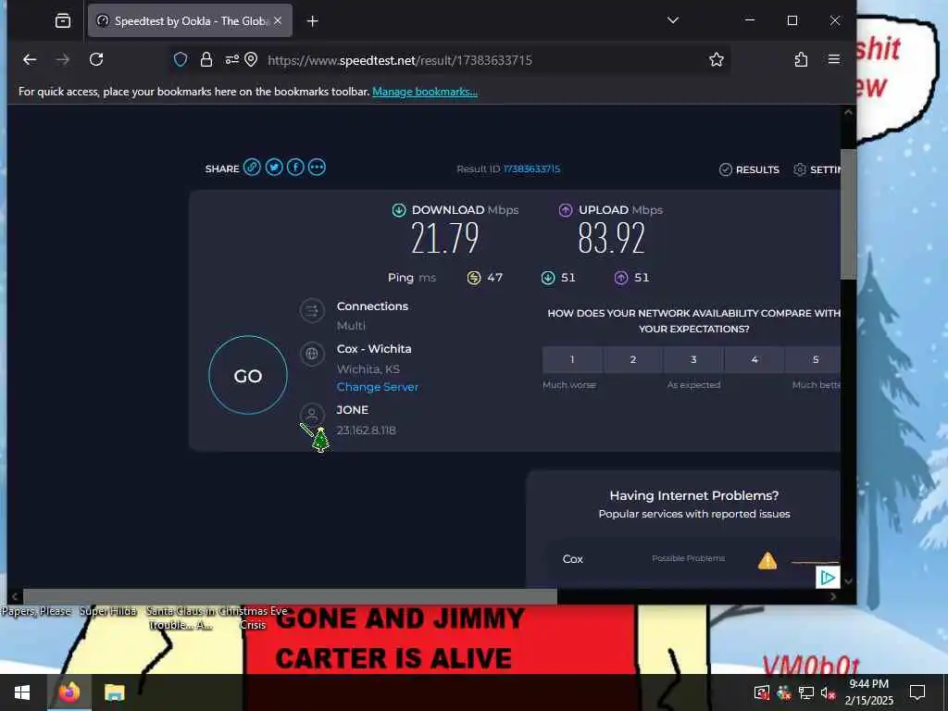Close the Speedtest by Ookla tab
The height and width of the screenshot is (711, 948).
[278, 20]
